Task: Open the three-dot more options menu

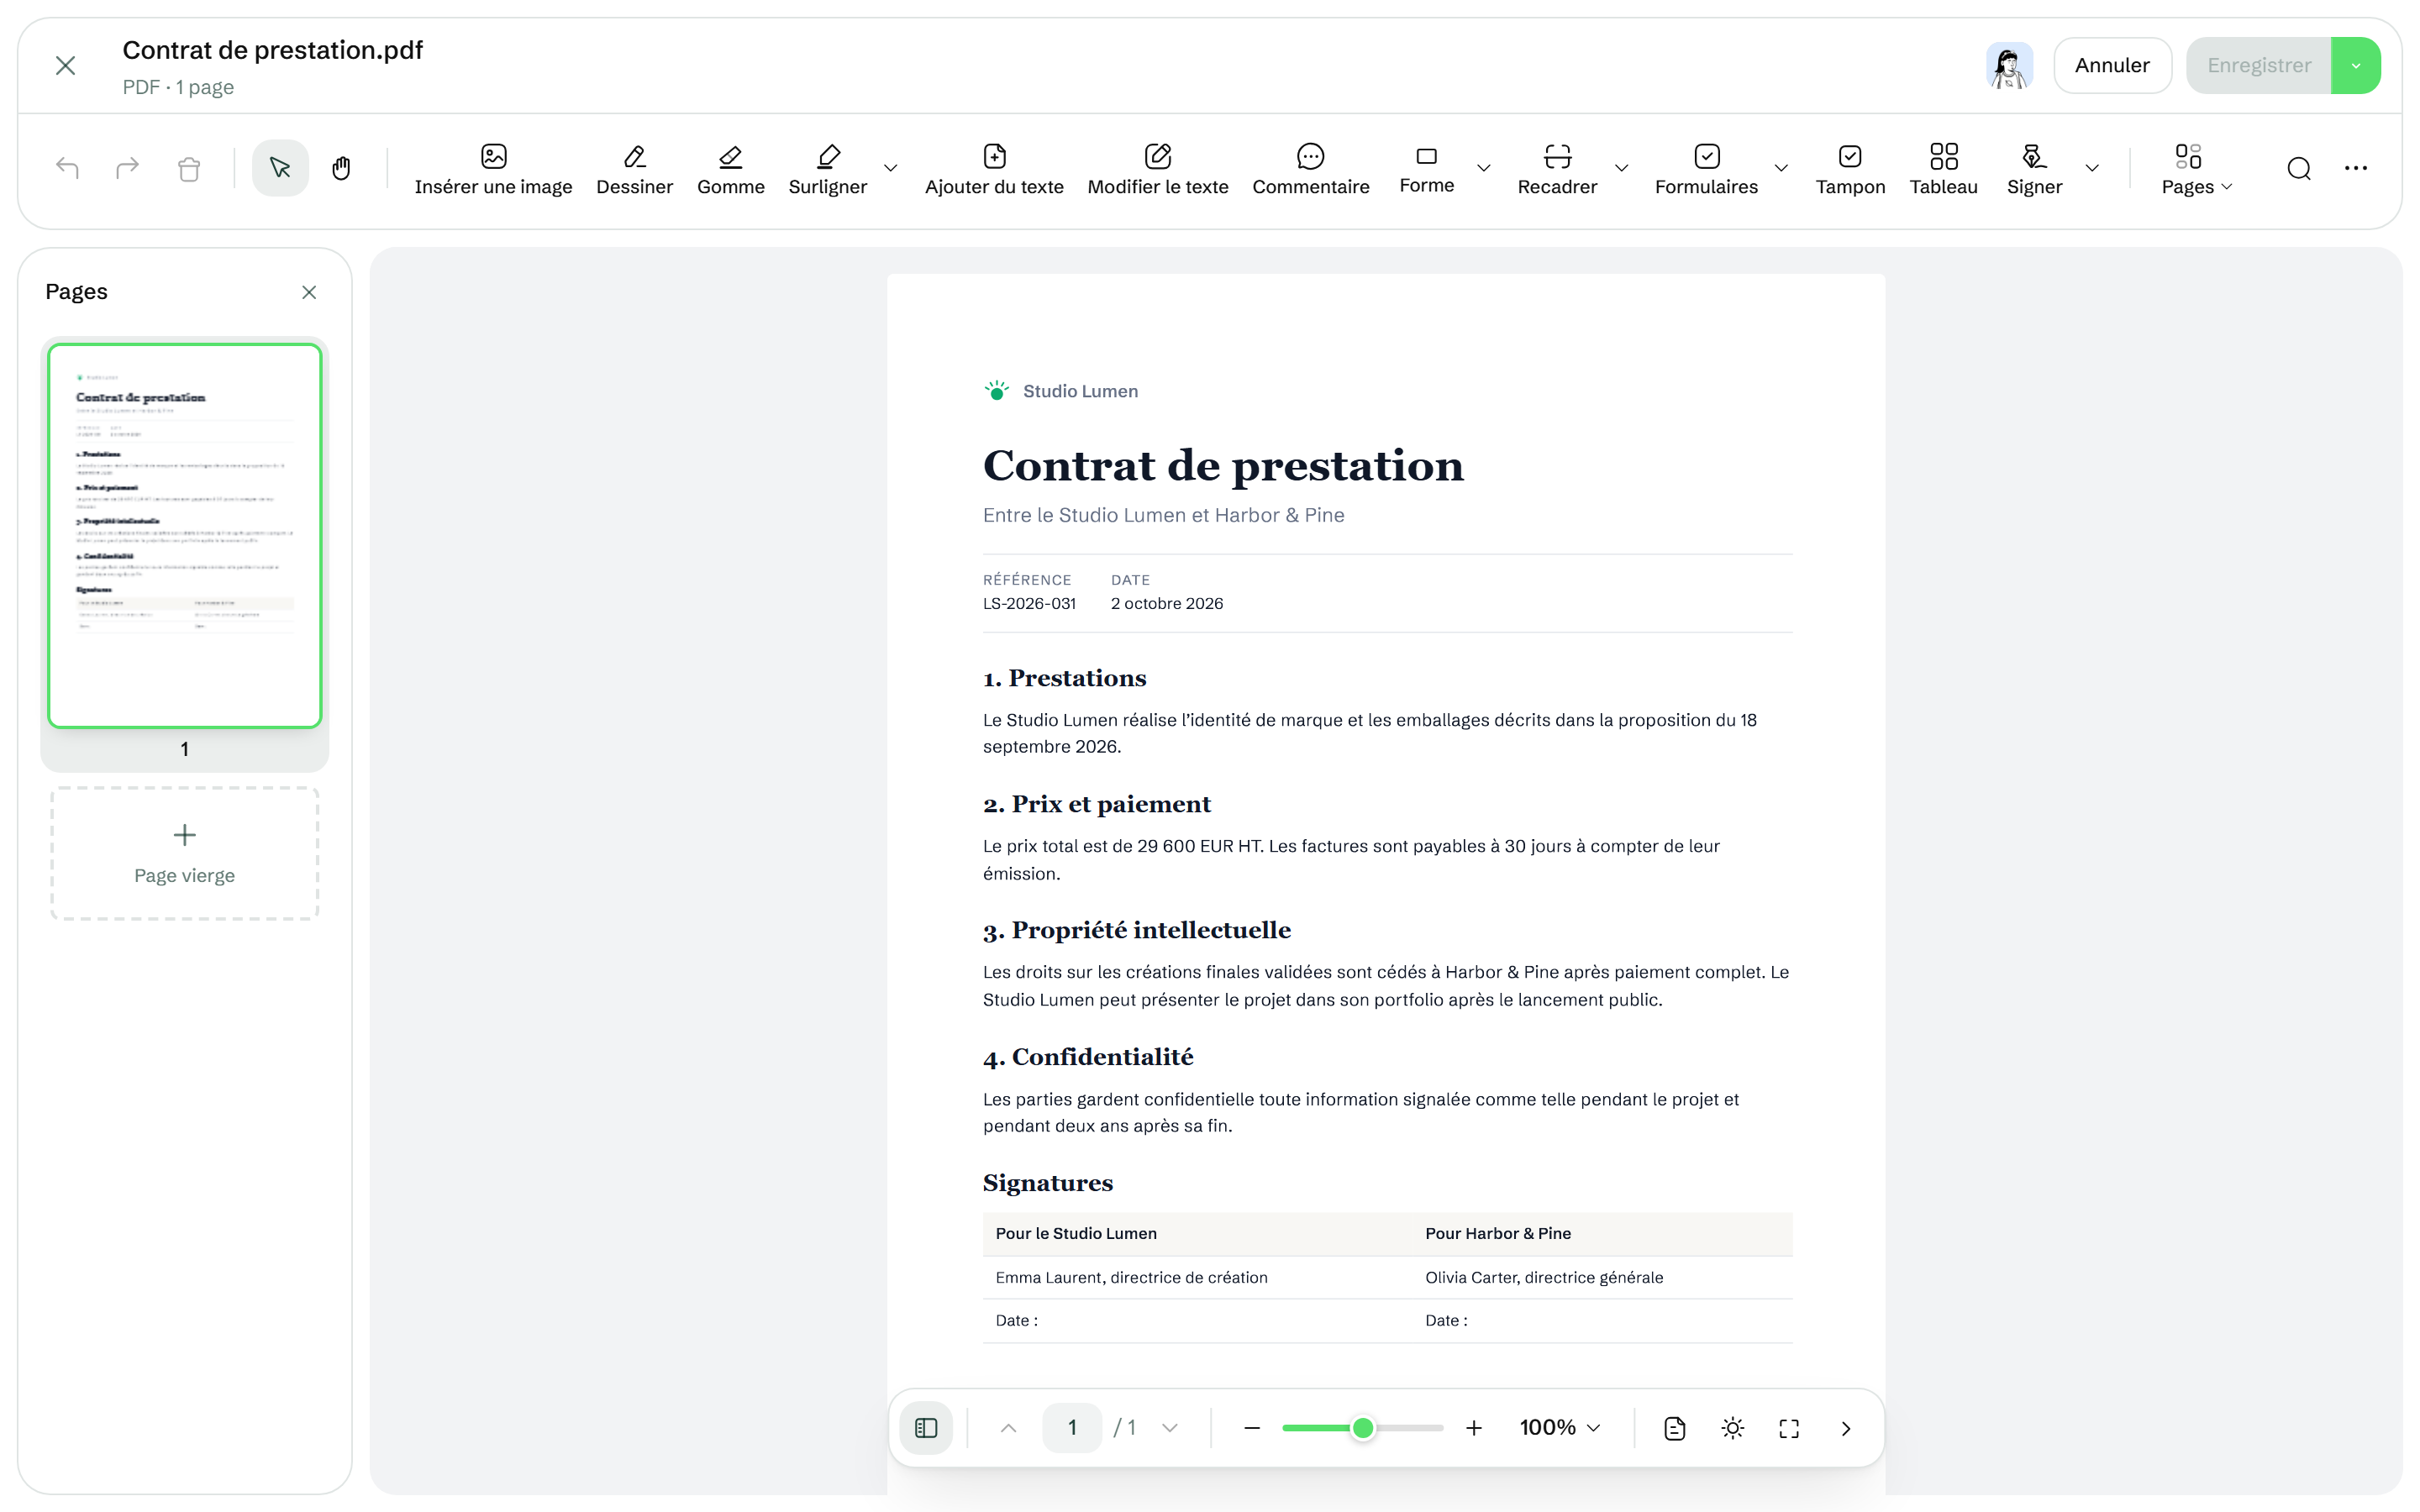Action: [x=2355, y=168]
